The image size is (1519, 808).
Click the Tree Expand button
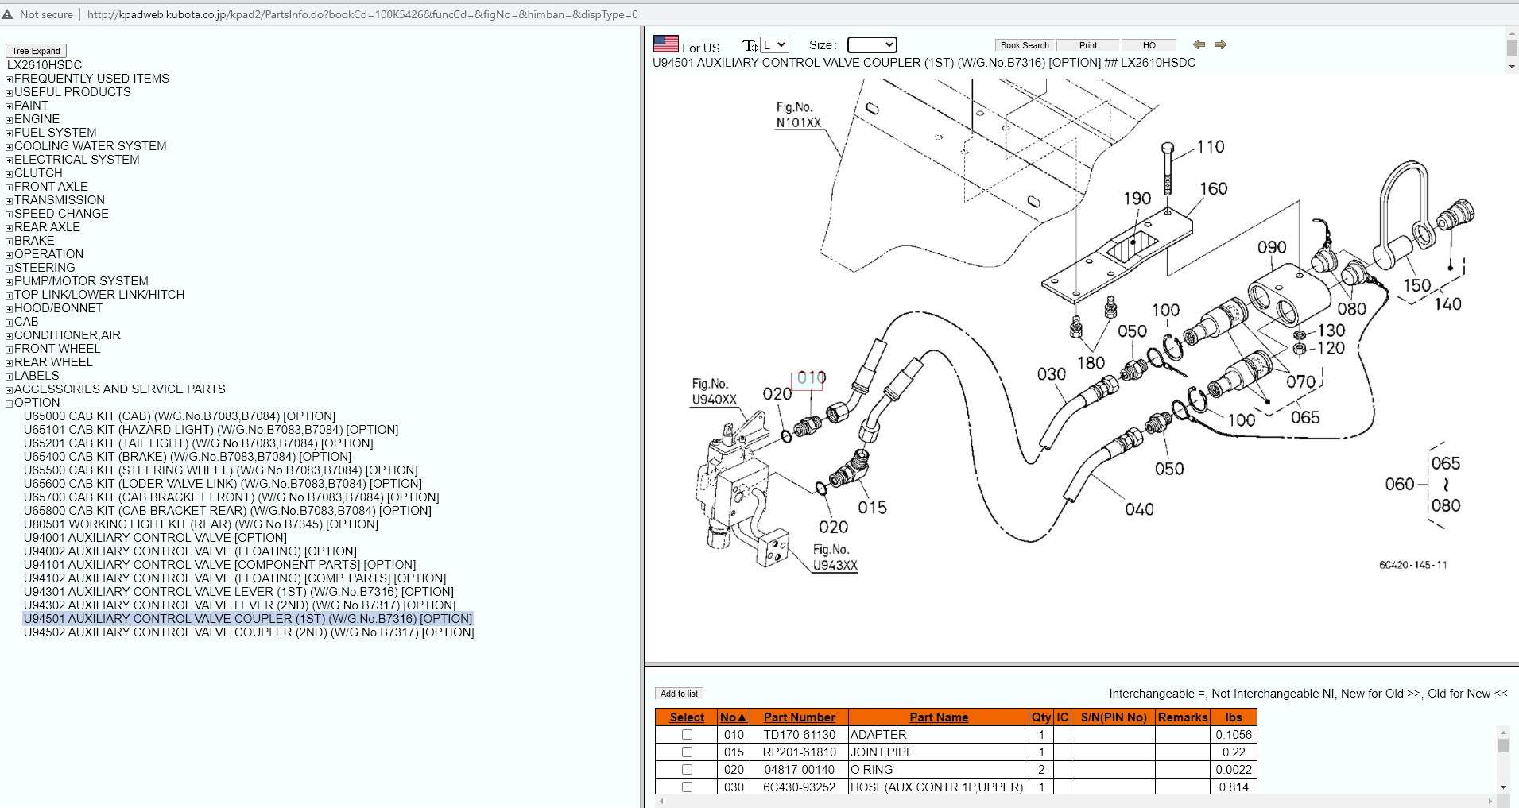tap(36, 51)
